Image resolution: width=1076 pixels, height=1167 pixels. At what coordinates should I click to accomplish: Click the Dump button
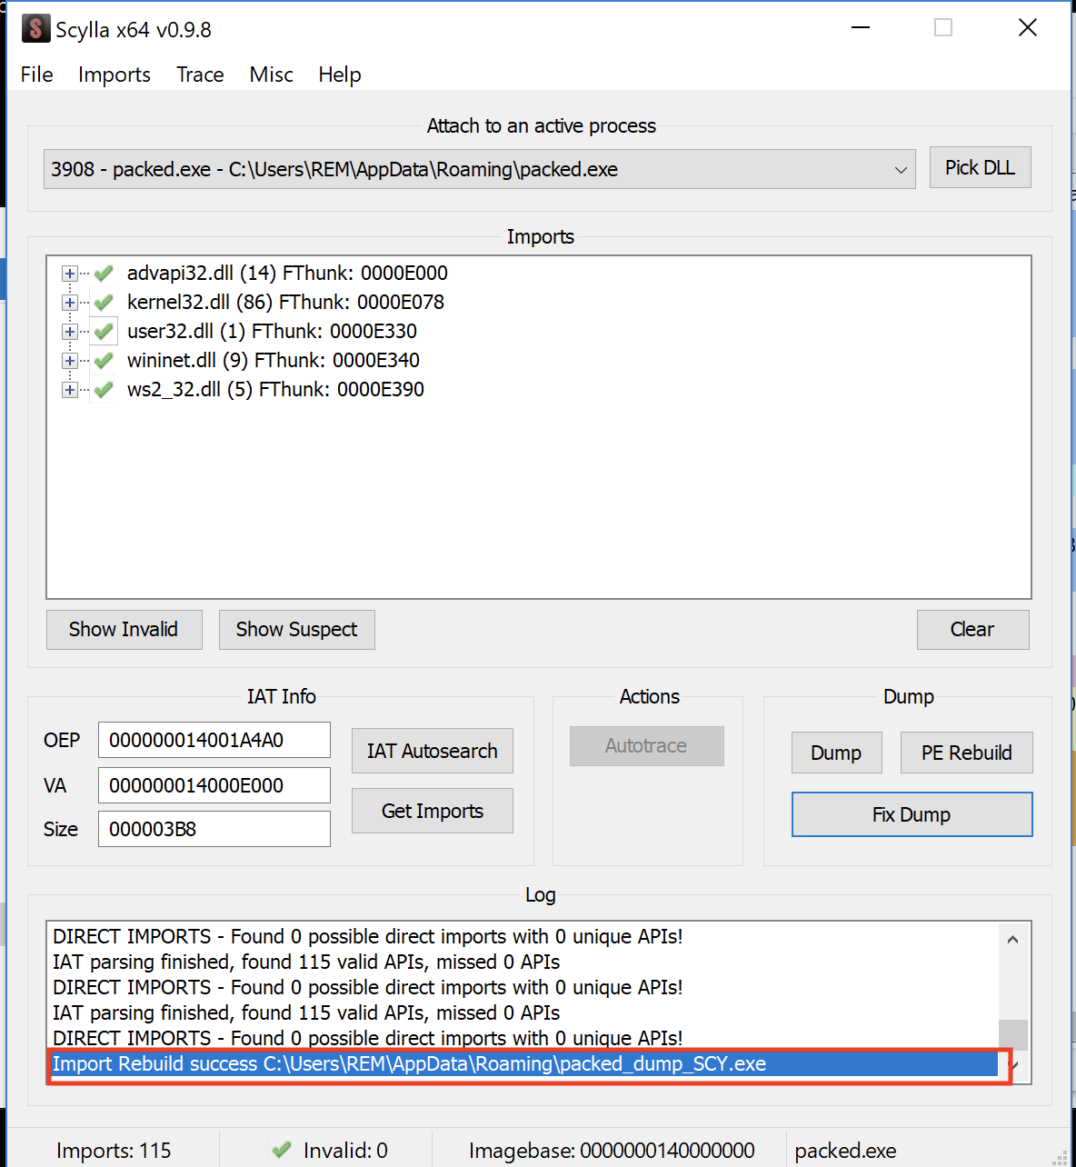point(836,753)
